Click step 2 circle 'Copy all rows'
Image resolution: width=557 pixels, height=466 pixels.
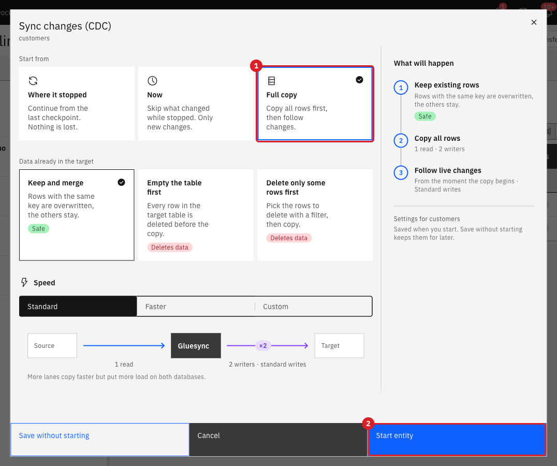(401, 141)
